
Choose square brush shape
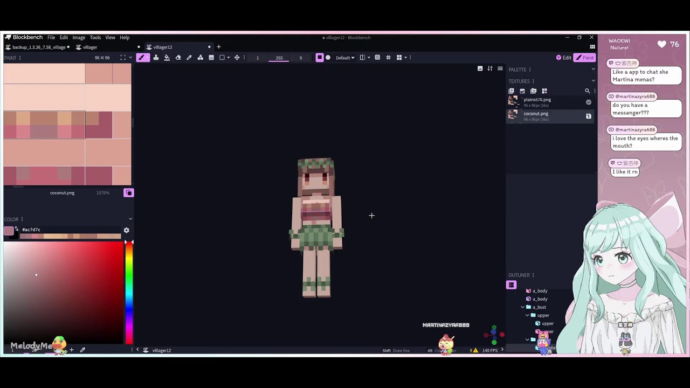(x=320, y=58)
